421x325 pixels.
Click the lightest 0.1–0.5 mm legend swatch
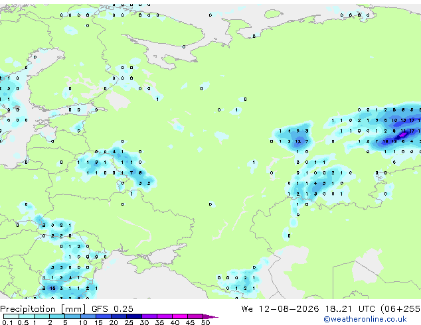11,316
